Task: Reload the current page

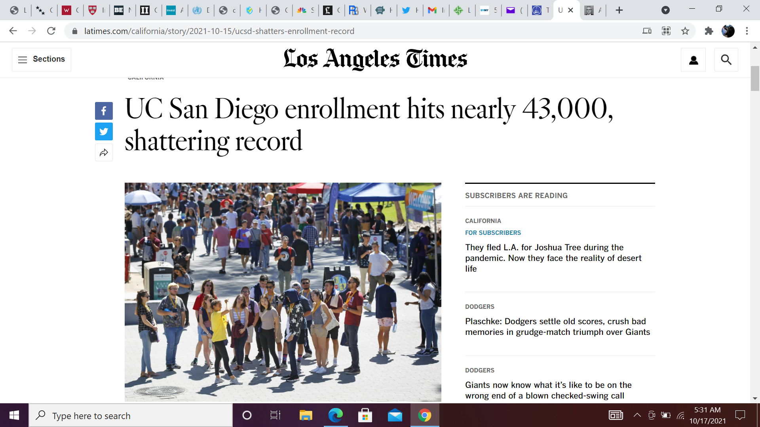Action: click(x=51, y=31)
